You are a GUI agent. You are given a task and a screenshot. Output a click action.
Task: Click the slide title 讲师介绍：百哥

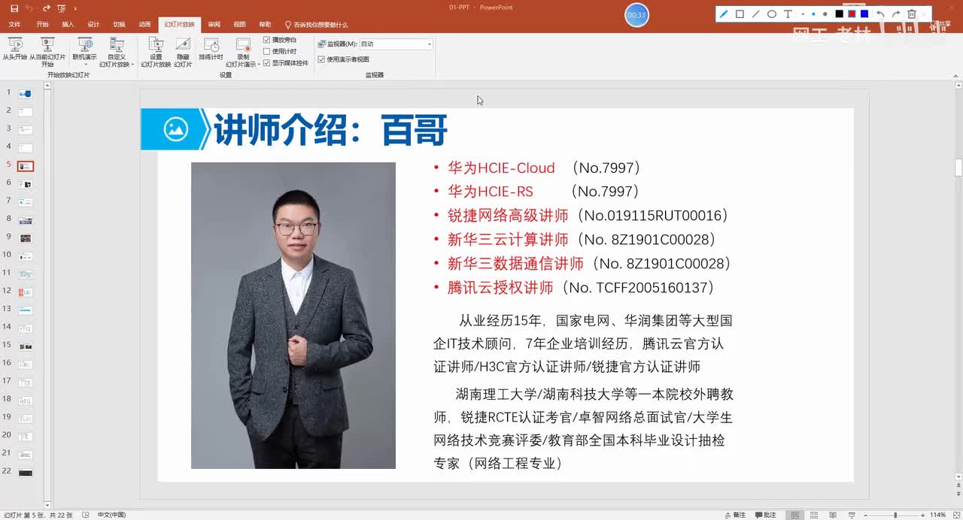[x=330, y=130]
